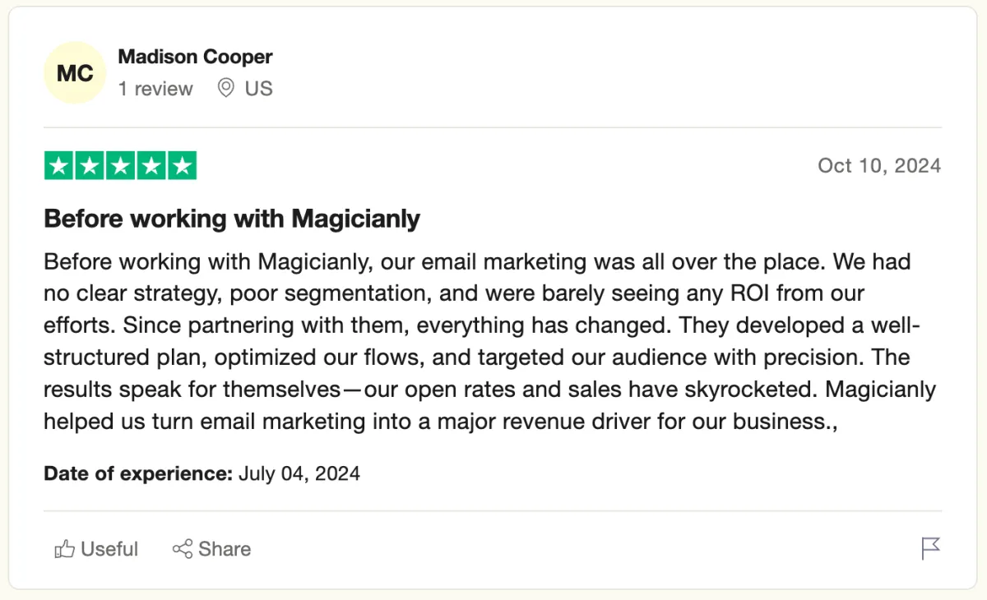Click the Share text label
Viewport: 987px width, 600px height.
click(x=225, y=549)
